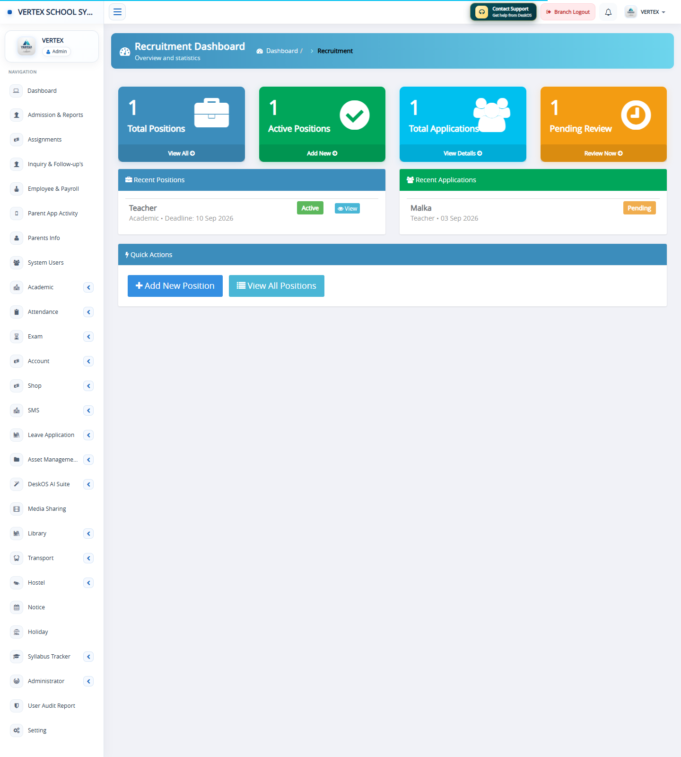Click the Pending badge for Malka
The width and height of the screenshot is (681, 757).
pyautogui.click(x=639, y=208)
